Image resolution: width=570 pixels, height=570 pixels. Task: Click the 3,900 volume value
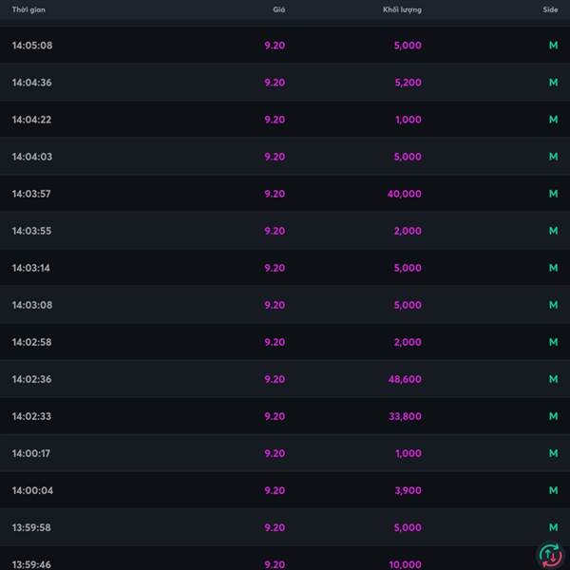click(408, 490)
